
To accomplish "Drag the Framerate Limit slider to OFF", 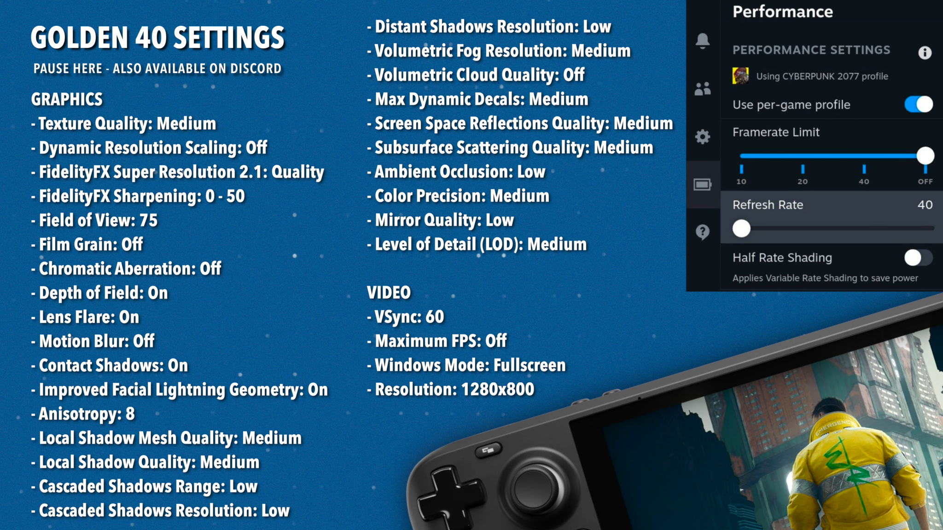I will tap(925, 156).
